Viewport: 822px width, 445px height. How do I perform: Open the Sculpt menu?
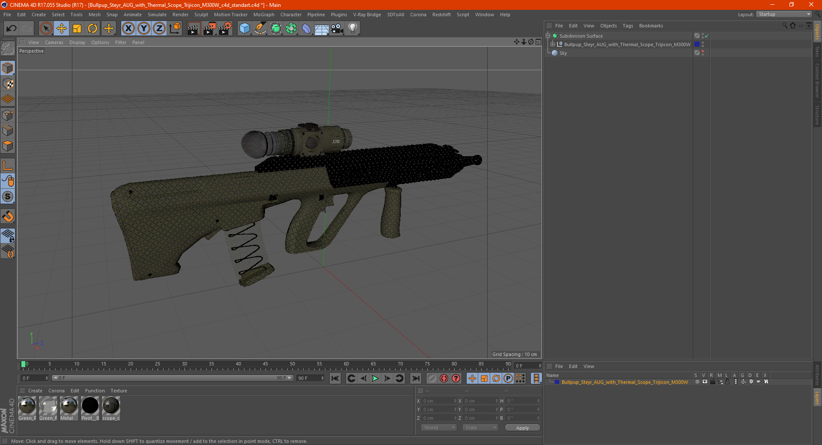201,15
